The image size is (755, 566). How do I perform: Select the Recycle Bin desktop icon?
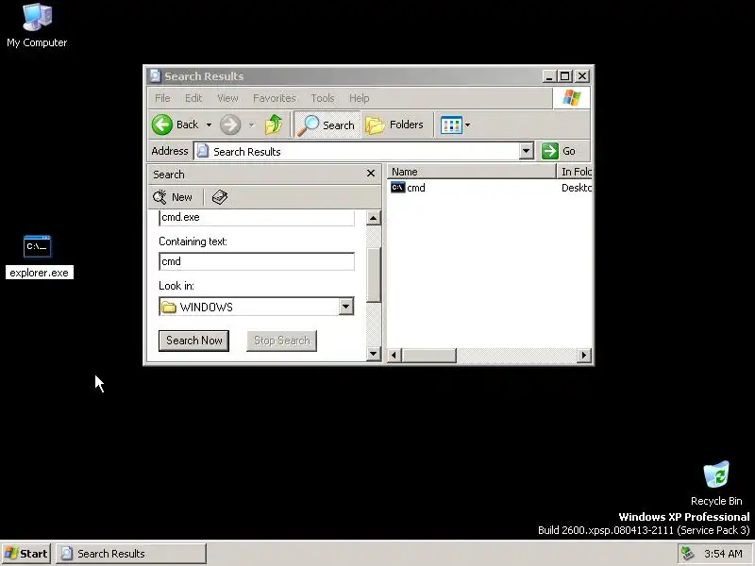tap(716, 474)
